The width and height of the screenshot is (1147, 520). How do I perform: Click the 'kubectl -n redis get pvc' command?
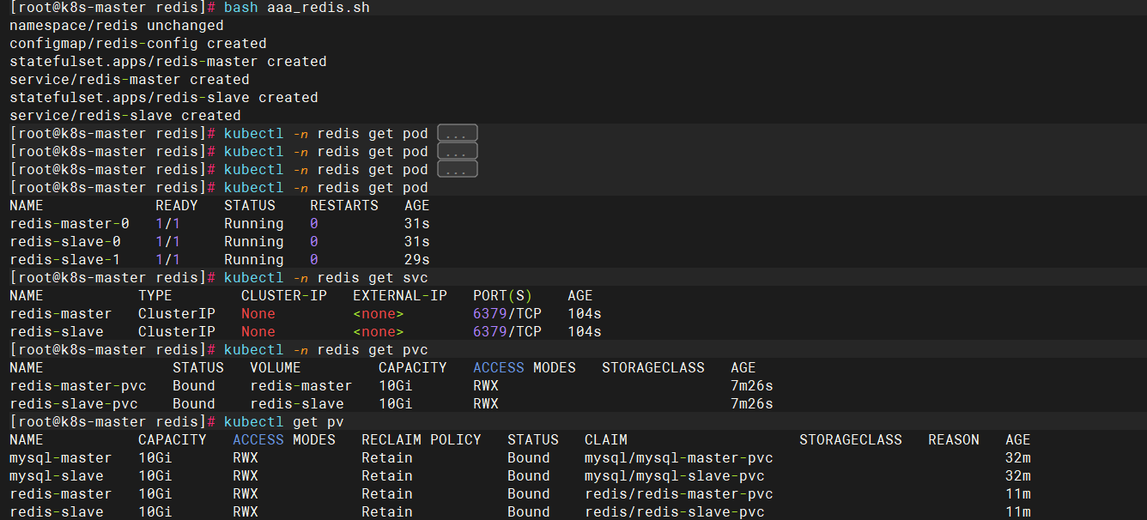(x=326, y=349)
